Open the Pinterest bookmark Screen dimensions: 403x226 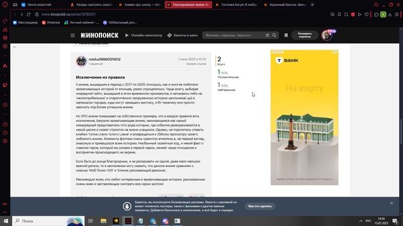coord(51,23)
